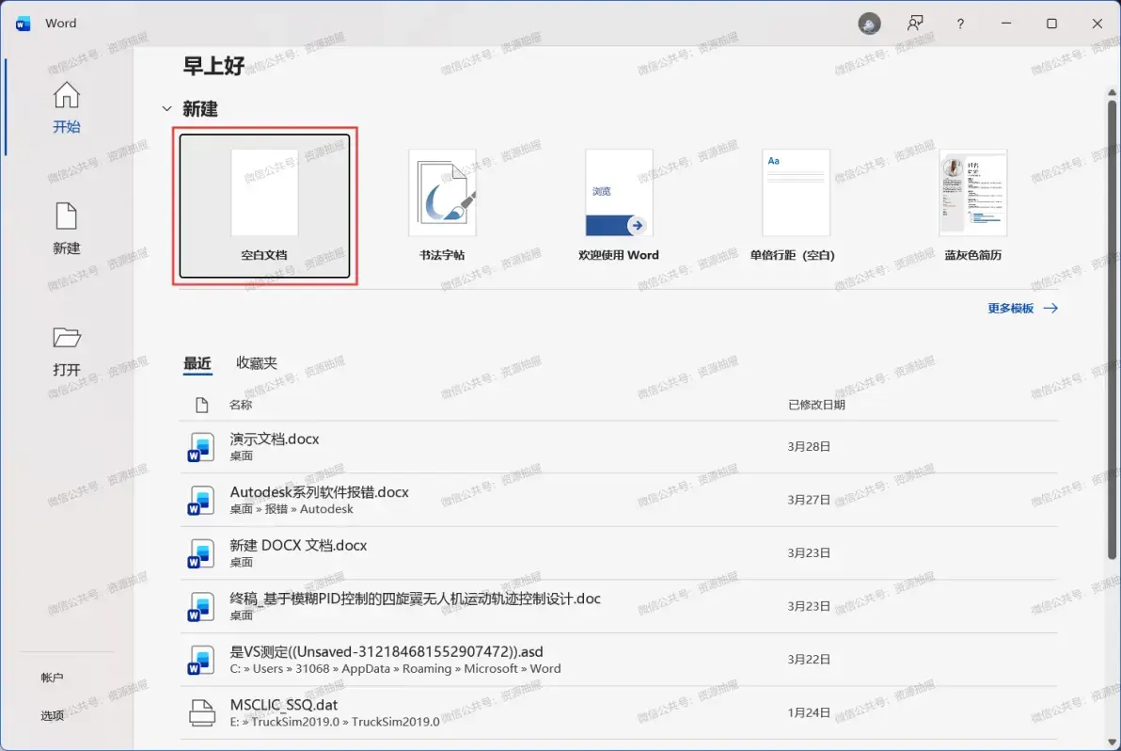Minimize the Word window
This screenshot has width=1121, height=751.
coord(1006,24)
